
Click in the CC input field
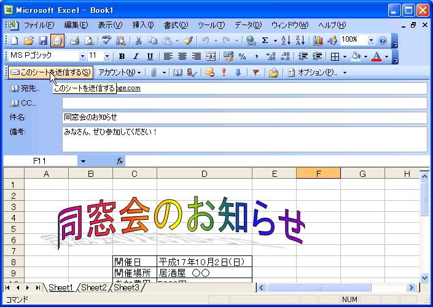click(244, 103)
